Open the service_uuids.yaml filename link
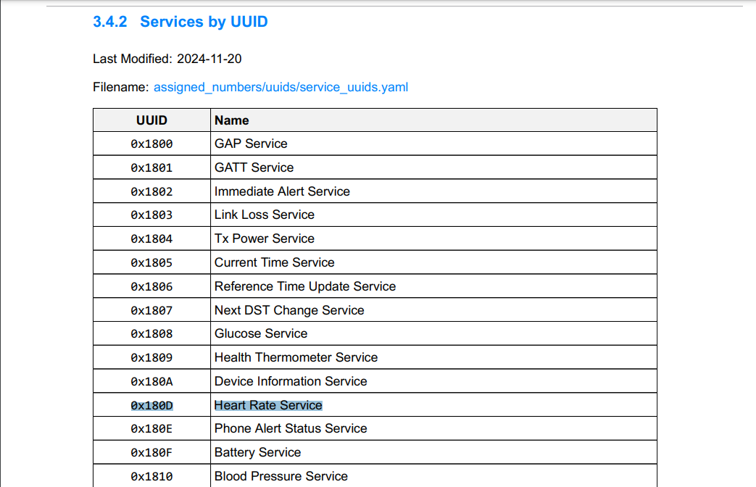The image size is (756, 487). click(x=281, y=87)
